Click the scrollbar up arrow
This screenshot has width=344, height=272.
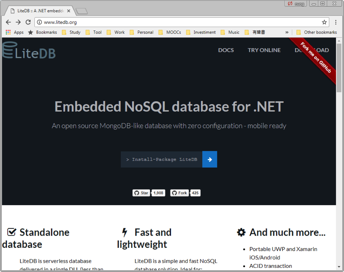pos(339,41)
